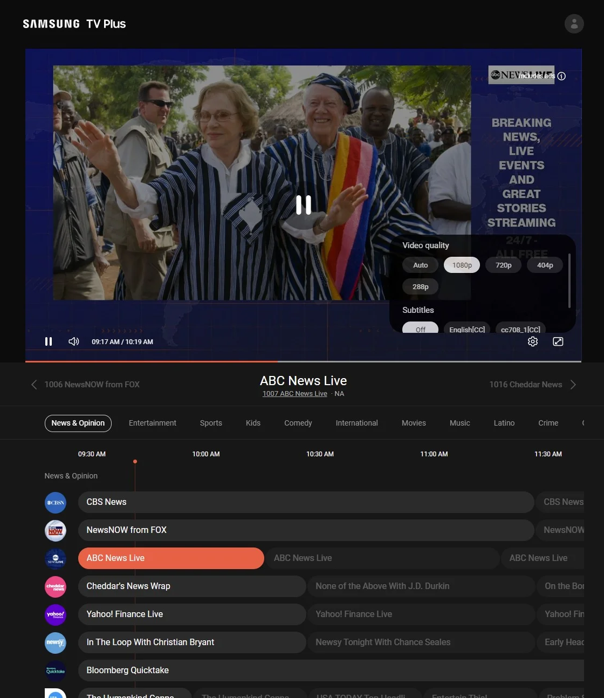Click the ads info circle icon
This screenshot has height=698, width=604.
(561, 76)
